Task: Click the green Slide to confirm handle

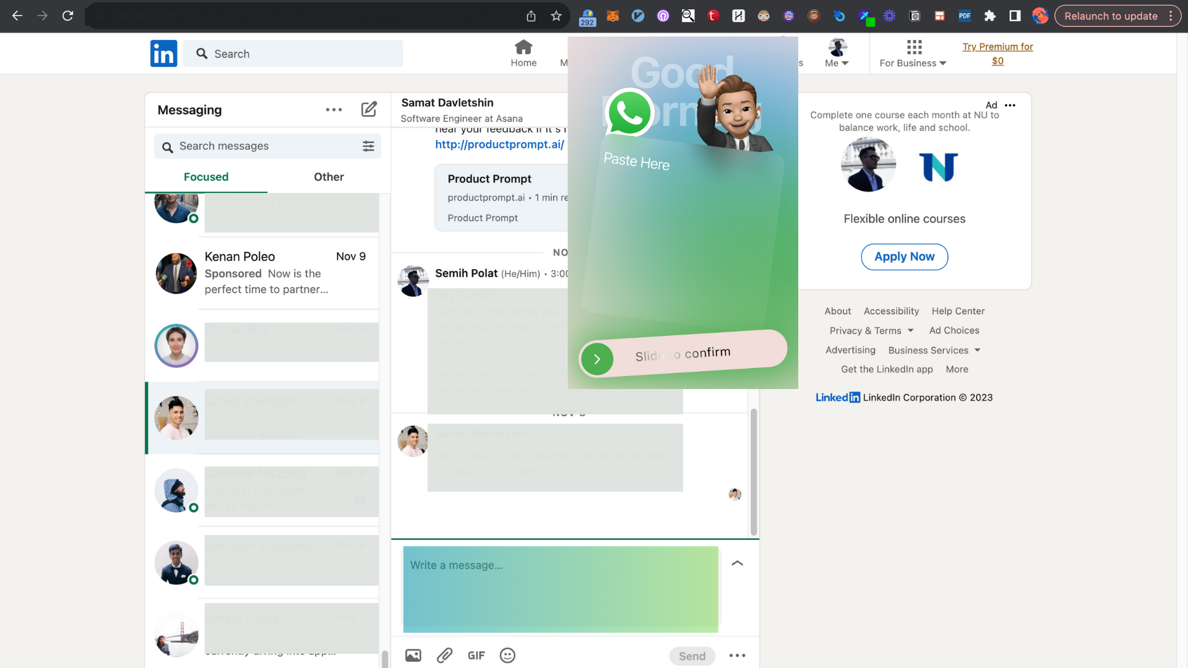Action: 597,359
